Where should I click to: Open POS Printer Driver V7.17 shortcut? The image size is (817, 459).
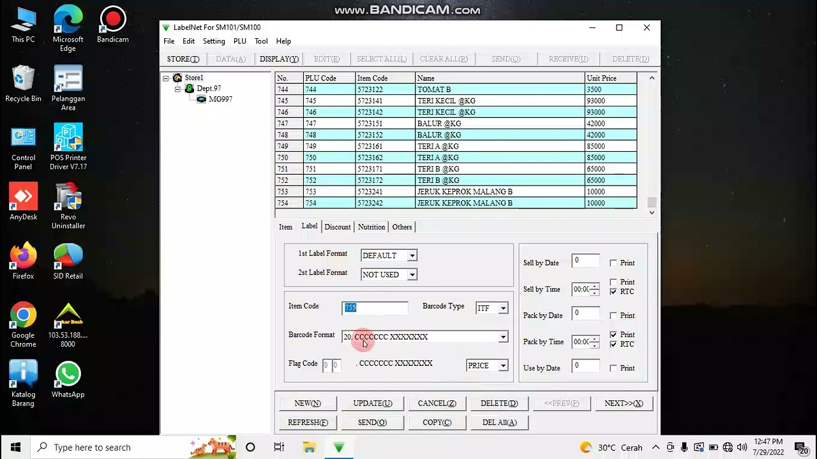68,148
